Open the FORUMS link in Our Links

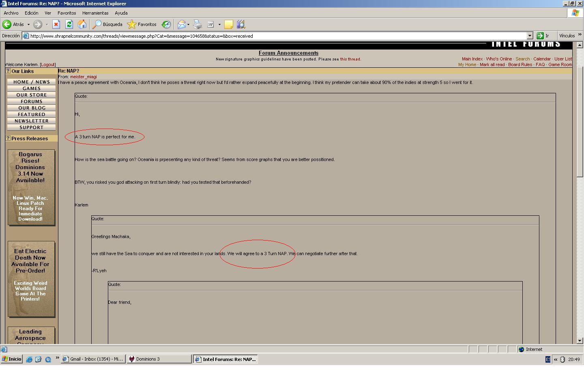[31, 101]
